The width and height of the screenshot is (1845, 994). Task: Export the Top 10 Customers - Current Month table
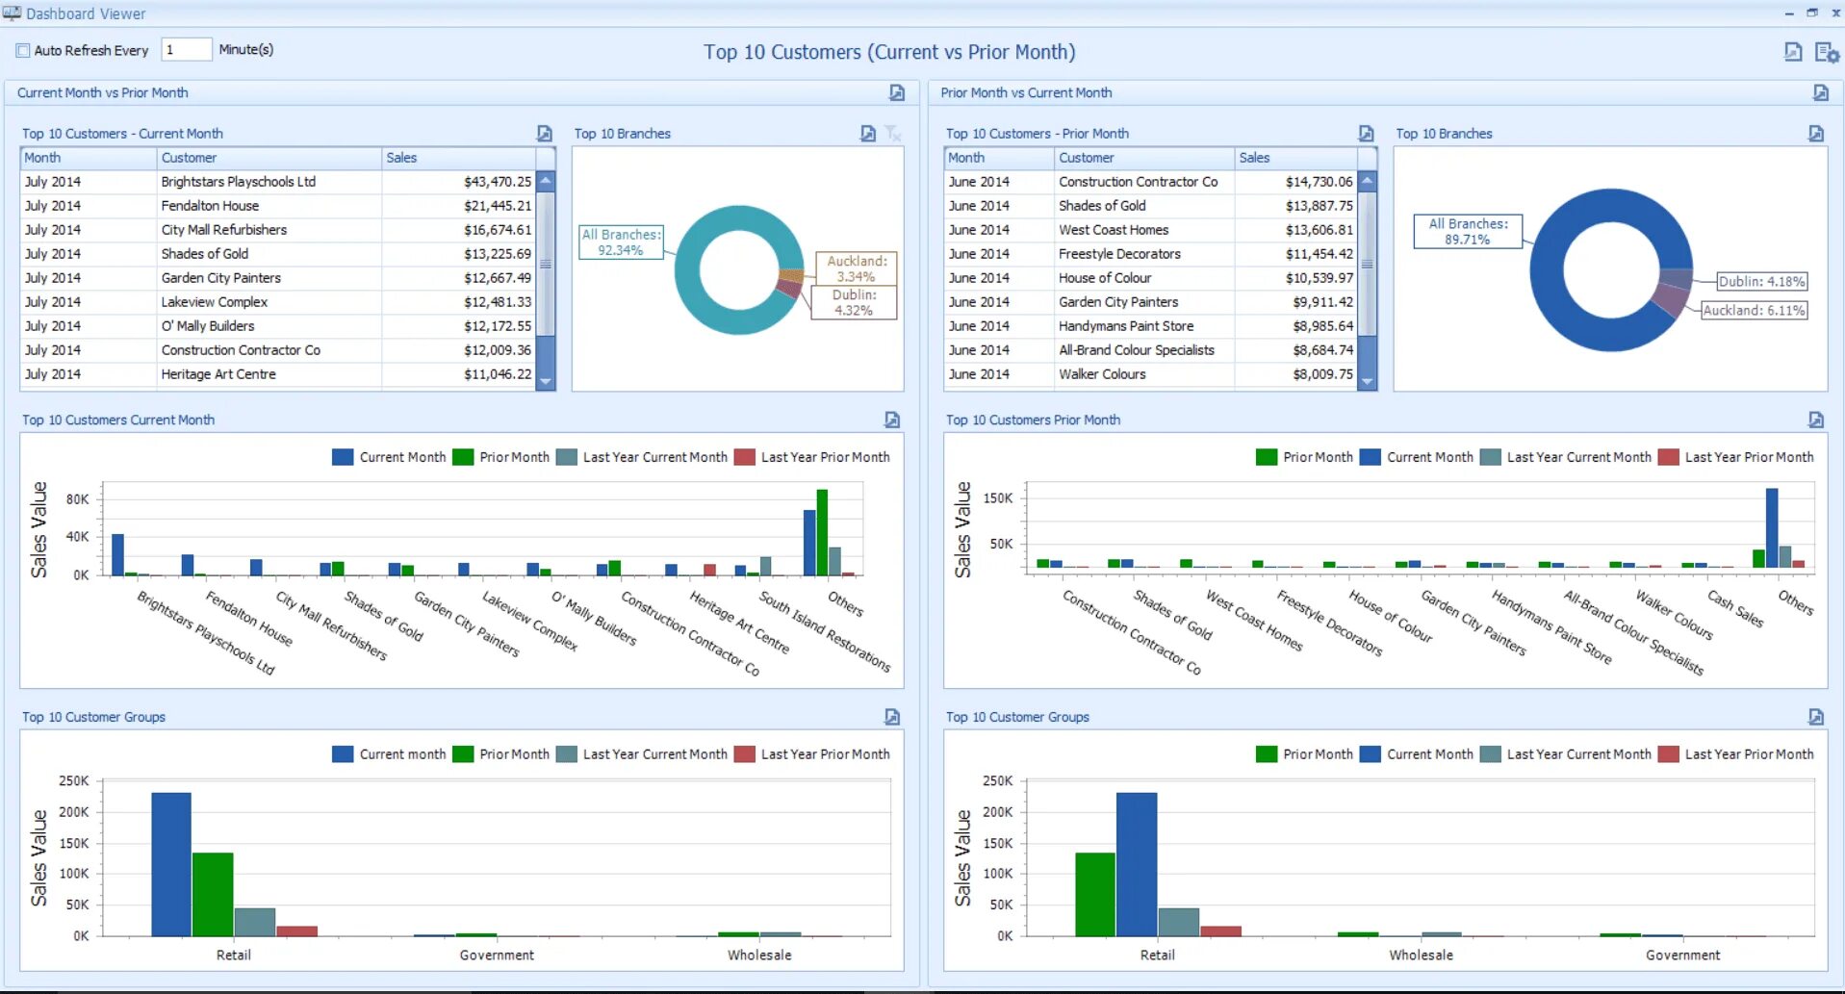pyautogui.click(x=545, y=134)
